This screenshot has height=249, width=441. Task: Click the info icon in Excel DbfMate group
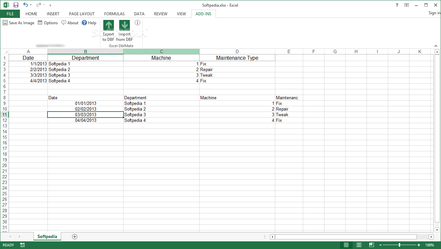[x=137, y=23]
